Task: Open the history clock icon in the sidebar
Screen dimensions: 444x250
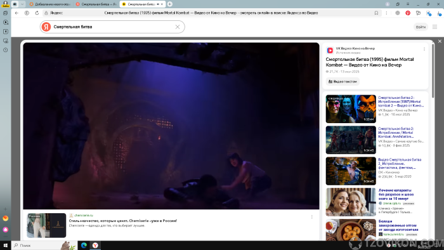Action: coord(5,50)
